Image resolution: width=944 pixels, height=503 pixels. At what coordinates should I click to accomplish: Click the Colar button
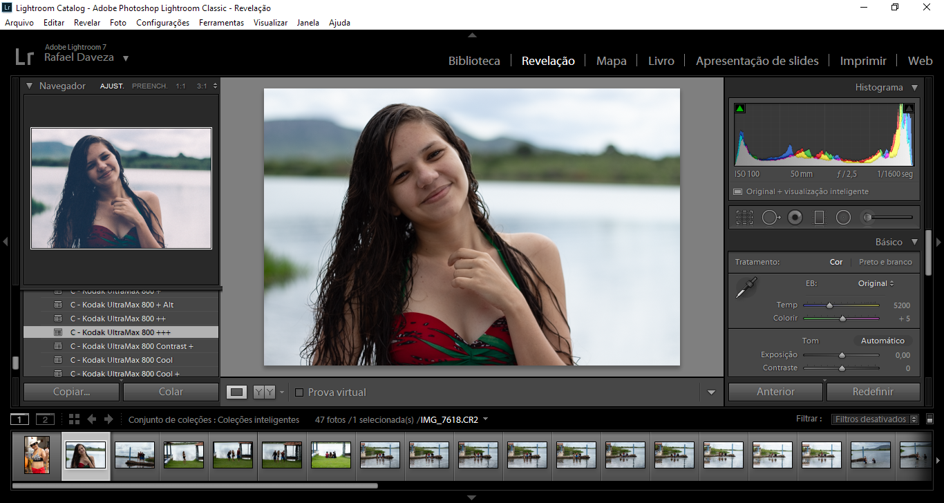click(171, 392)
